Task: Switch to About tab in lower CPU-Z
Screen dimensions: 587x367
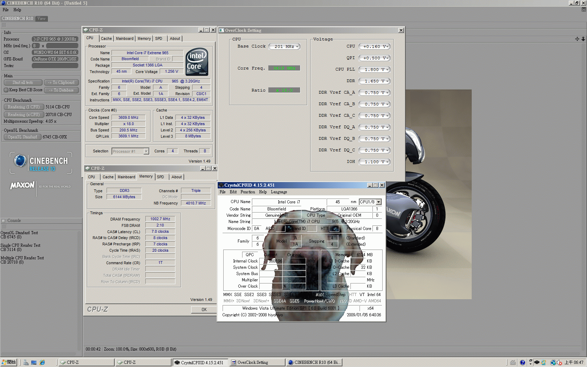Action: (x=176, y=177)
